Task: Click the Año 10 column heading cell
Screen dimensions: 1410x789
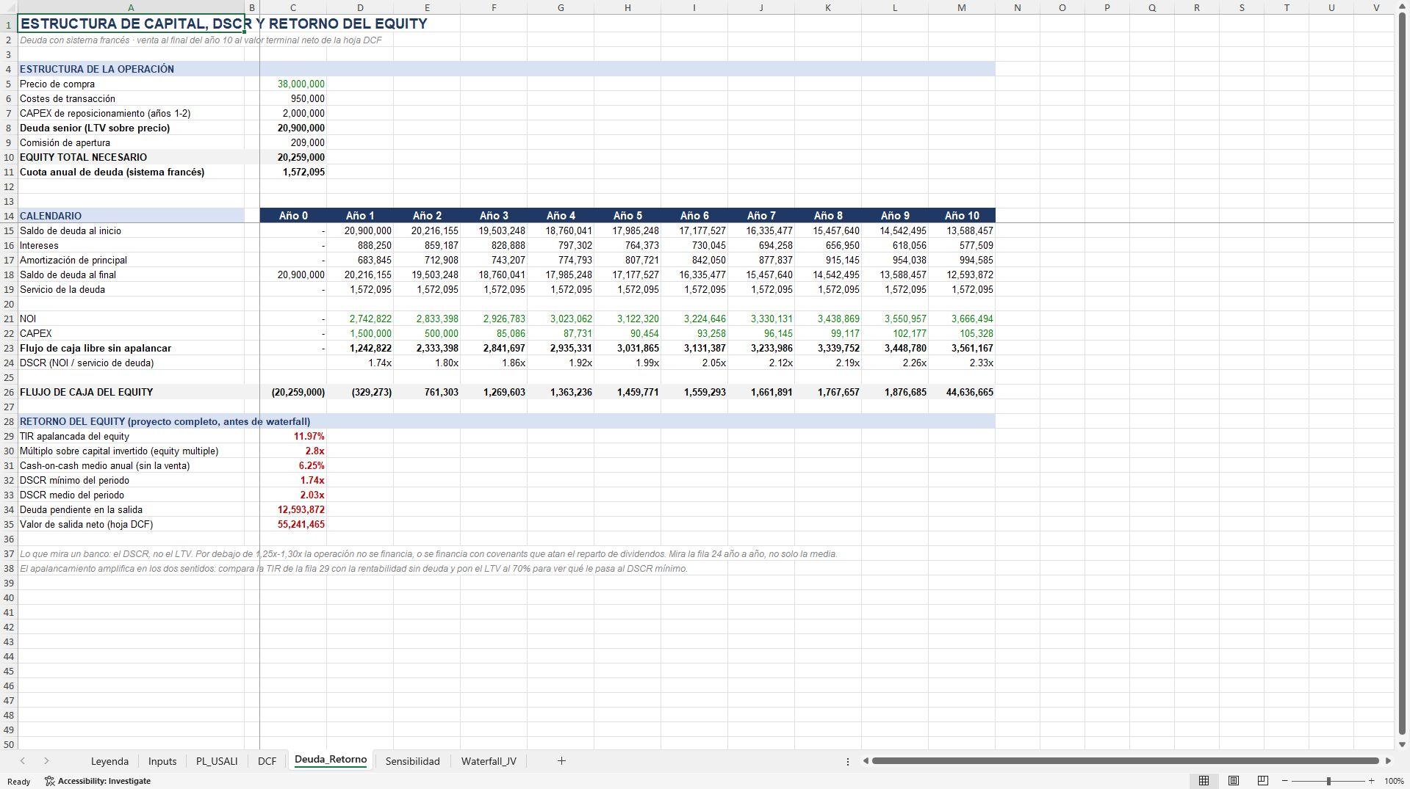Action: click(962, 216)
